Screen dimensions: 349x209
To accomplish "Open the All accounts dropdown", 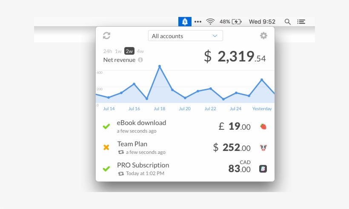I will tap(186, 36).
